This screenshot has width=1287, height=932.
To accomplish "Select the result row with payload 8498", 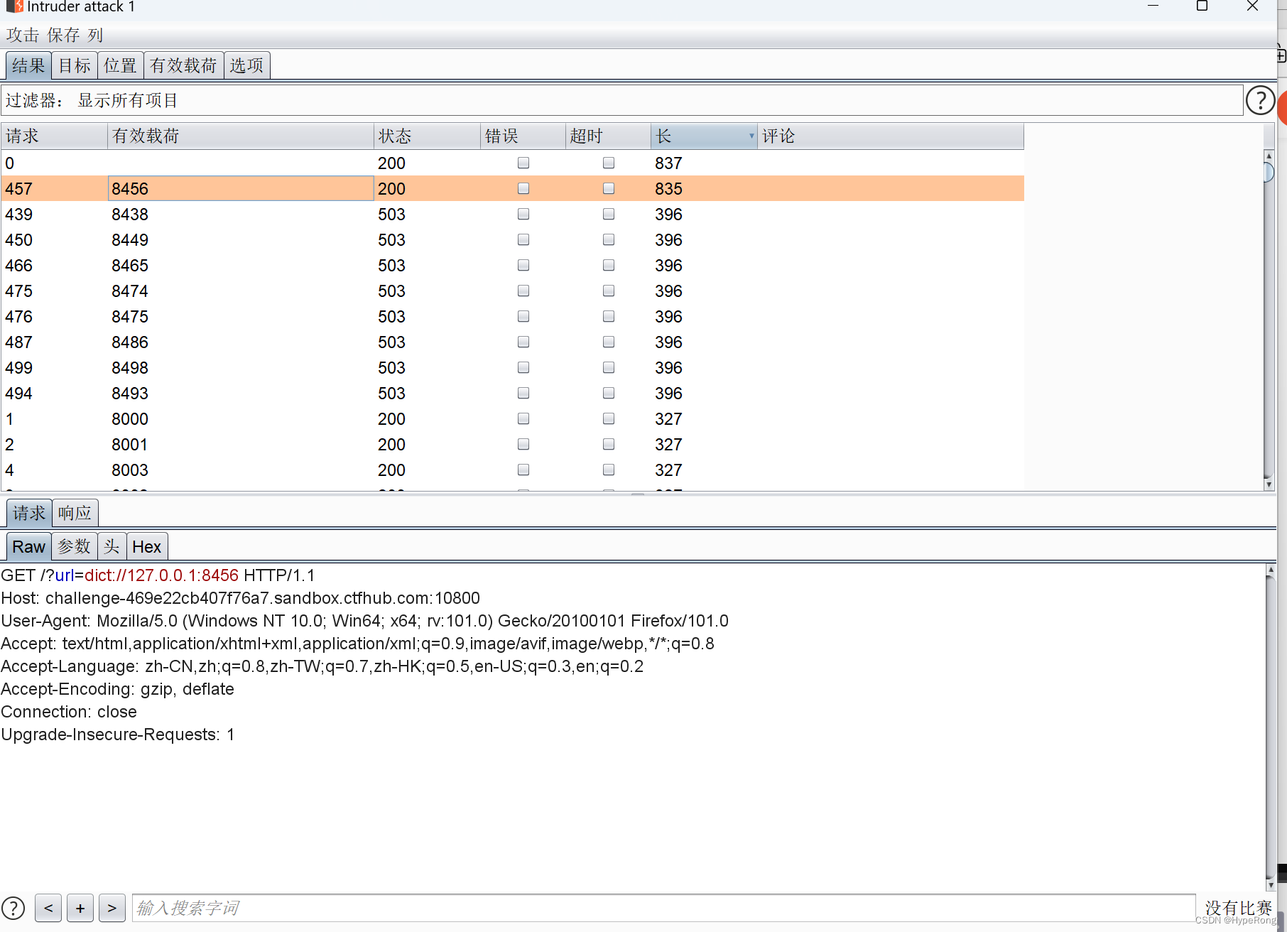I will (512, 367).
